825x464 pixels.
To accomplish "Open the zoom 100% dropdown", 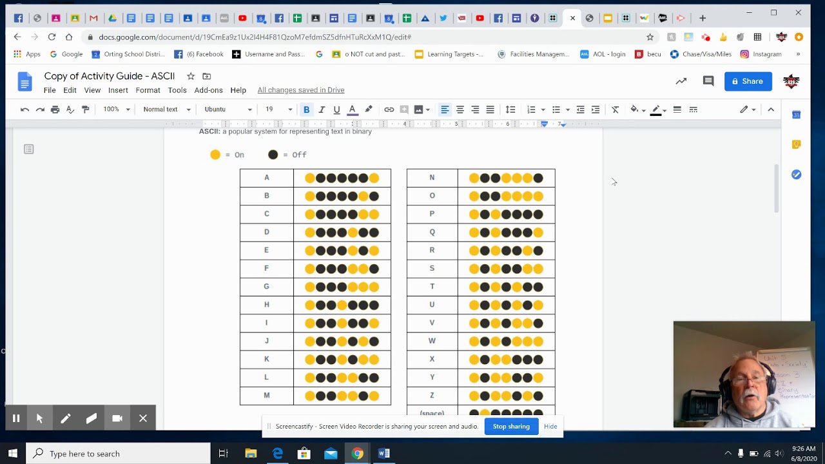I will point(117,110).
